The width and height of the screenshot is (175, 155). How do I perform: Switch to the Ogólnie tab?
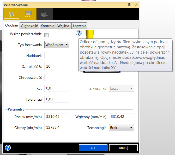(11, 25)
